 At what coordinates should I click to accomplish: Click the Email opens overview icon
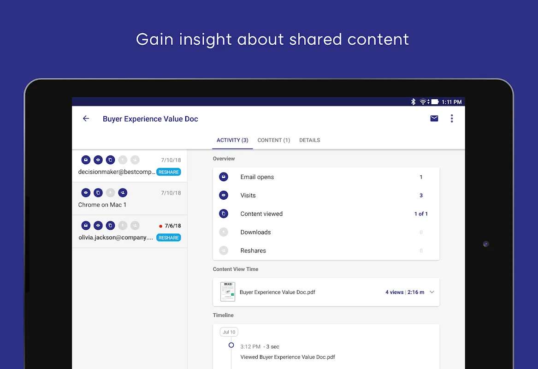pos(224,177)
